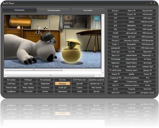Open the Настройки tab
The image size is (159, 128).
tap(88, 10)
